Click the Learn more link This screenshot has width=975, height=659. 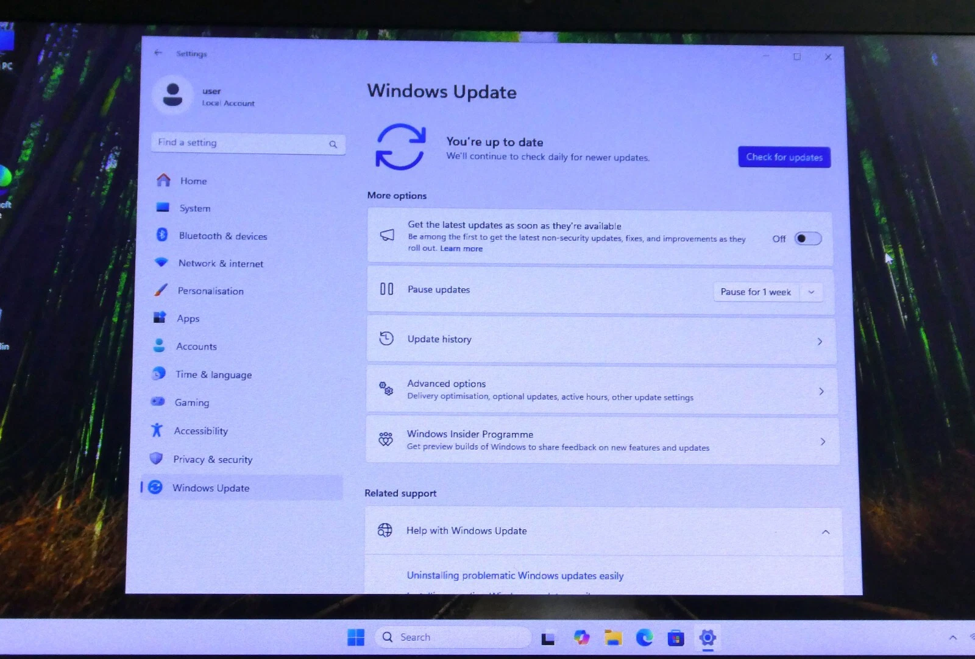pos(461,248)
